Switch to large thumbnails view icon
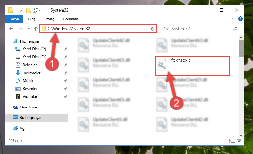Screen dimensions: 253x154 click(x=239, y=141)
